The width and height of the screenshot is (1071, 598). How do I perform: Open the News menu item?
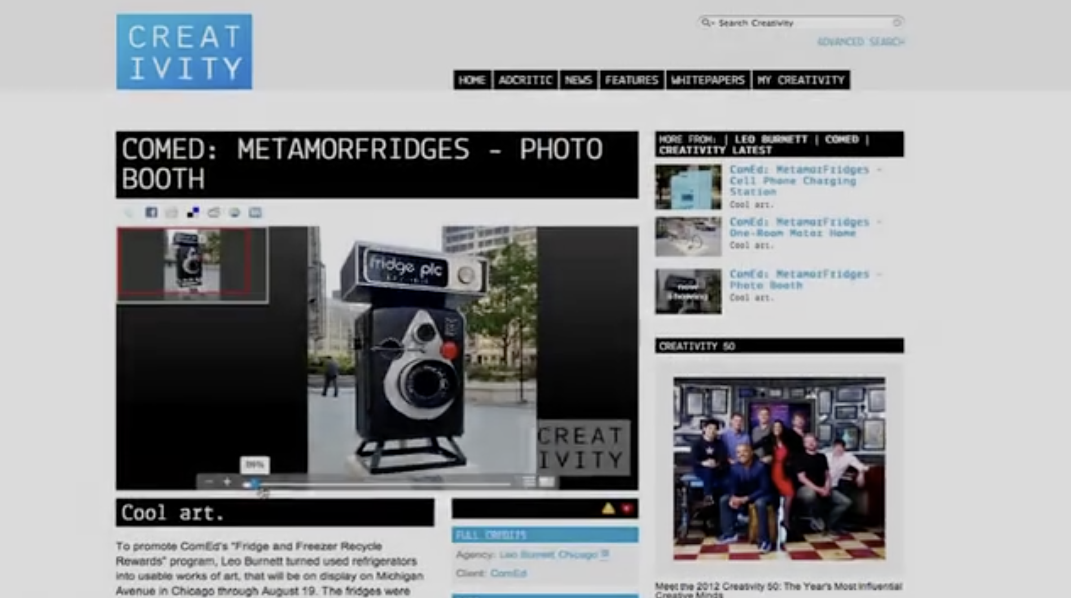[x=578, y=80]
